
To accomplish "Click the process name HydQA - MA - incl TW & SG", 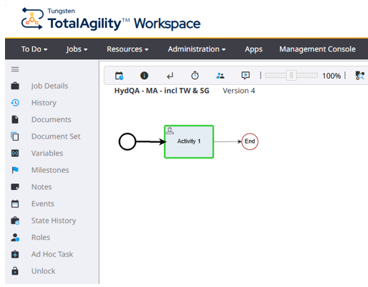I will click(162, 91).
